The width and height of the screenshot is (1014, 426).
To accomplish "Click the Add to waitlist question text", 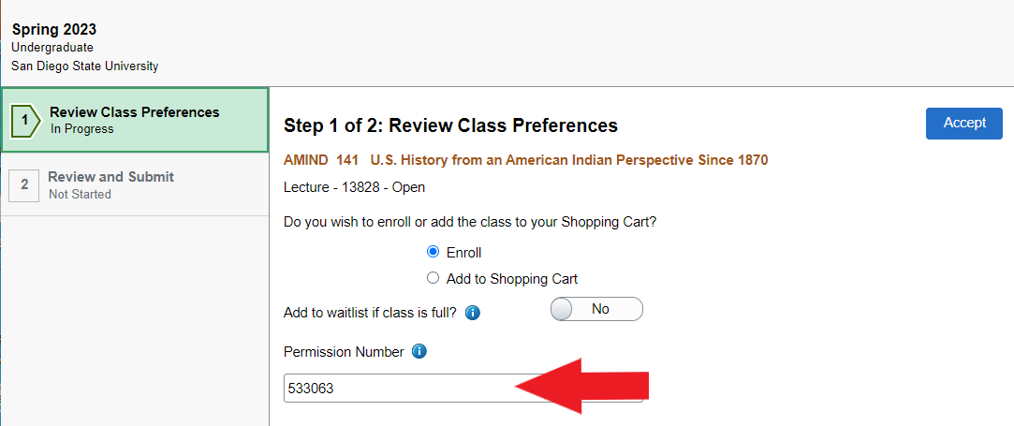I will coord(370,313).
